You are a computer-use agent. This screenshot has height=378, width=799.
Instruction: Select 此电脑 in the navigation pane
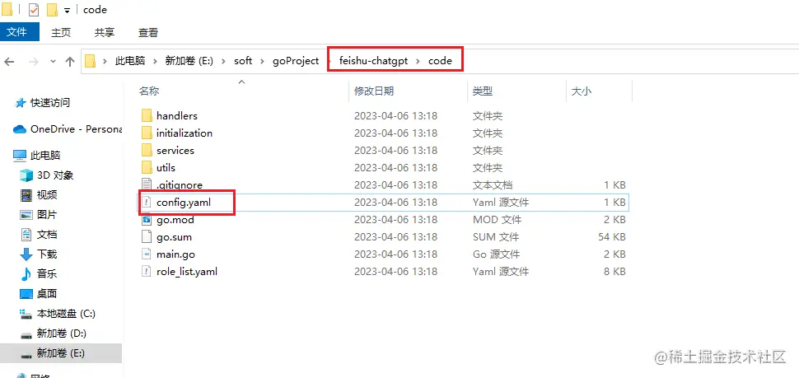point(45,156)
